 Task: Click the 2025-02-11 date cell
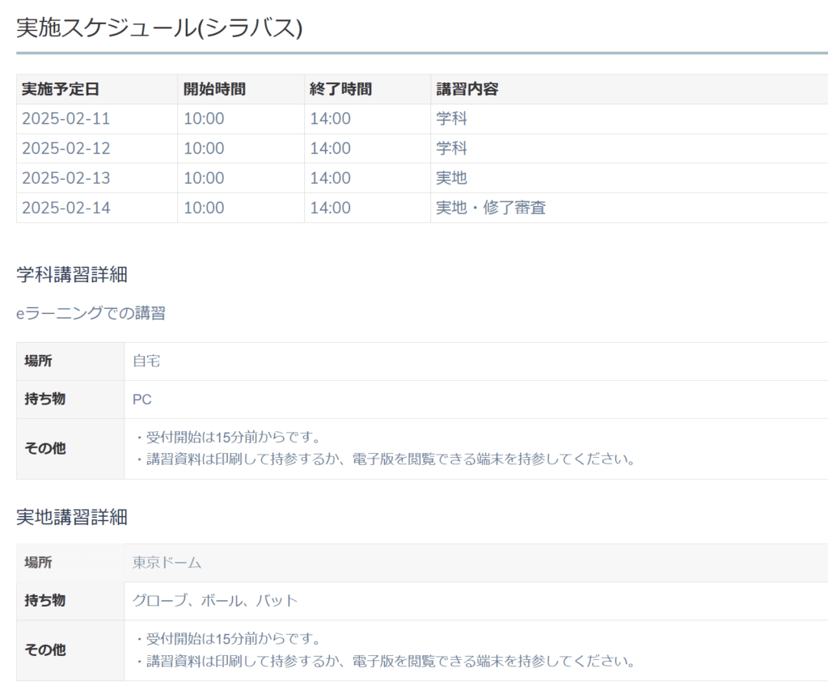click(65, 119)
